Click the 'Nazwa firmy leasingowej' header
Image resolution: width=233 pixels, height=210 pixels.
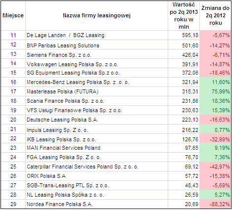click(96, 16)
